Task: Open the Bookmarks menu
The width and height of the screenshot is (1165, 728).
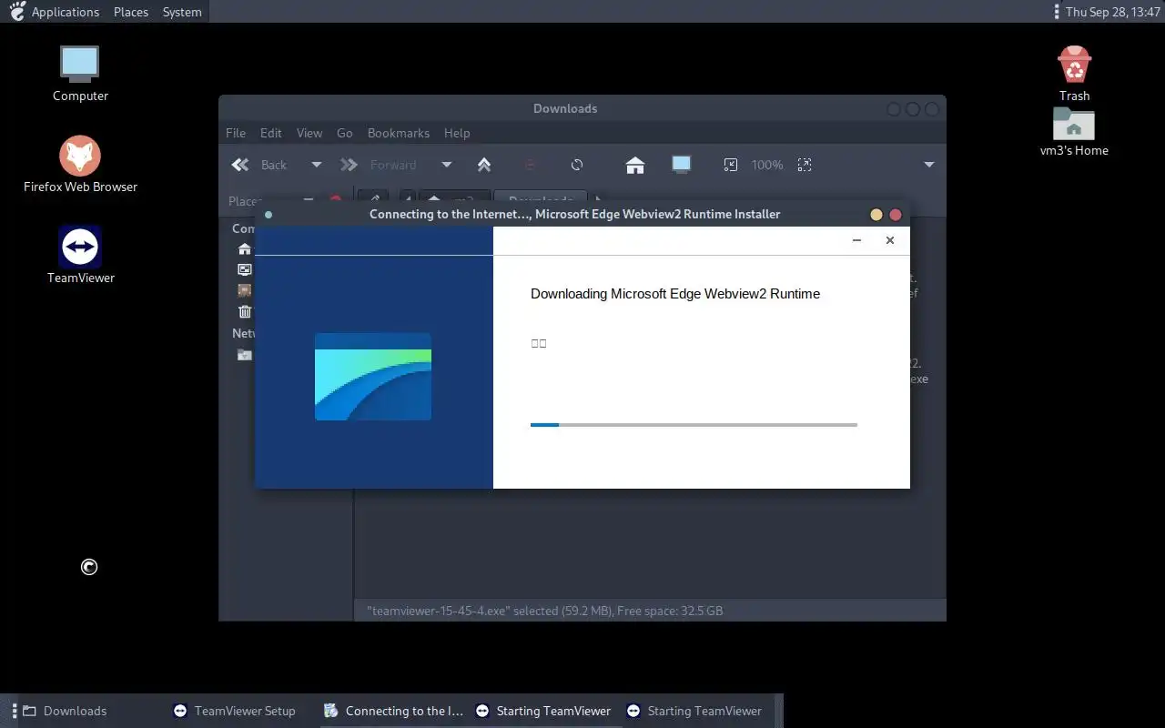Action: [x=399, y=133]
